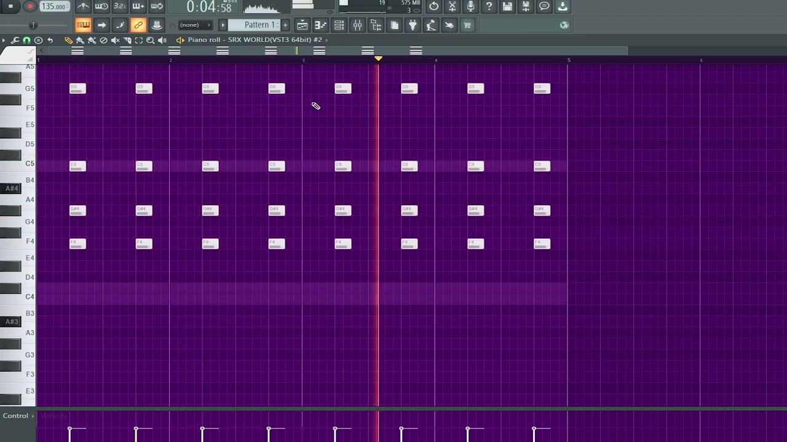
Task: Click the hand icon in toolbar
Action: point(449,25)
